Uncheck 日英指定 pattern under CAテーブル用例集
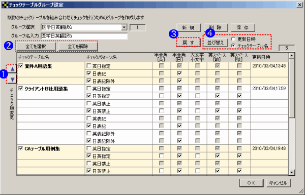Viewport: 305px width, 195px height. (x=89, y=156)
